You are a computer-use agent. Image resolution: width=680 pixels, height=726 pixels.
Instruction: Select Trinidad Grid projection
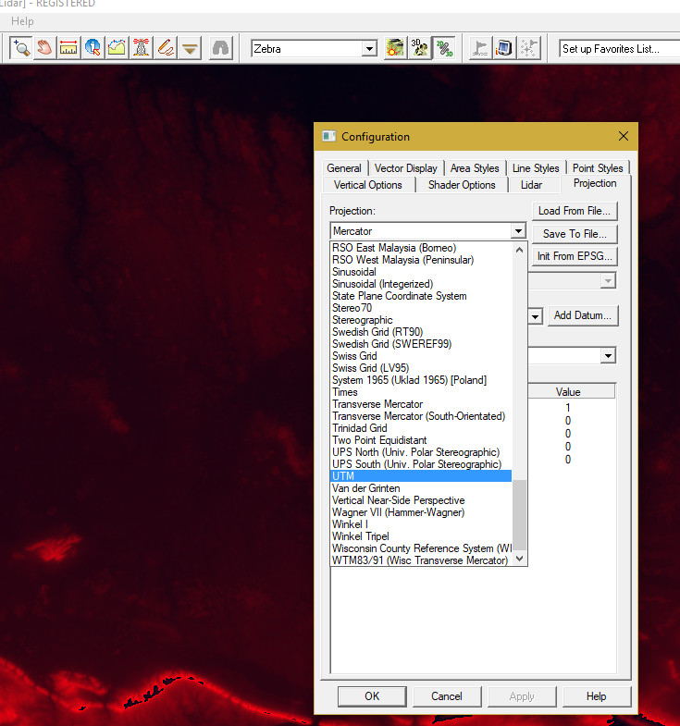click(421, 428)
